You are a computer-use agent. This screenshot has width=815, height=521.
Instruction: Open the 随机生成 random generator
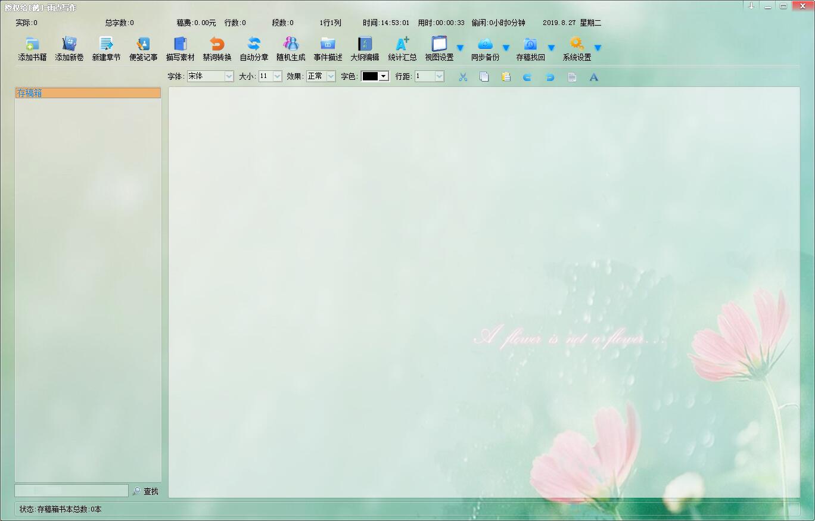tap(291, 45)
